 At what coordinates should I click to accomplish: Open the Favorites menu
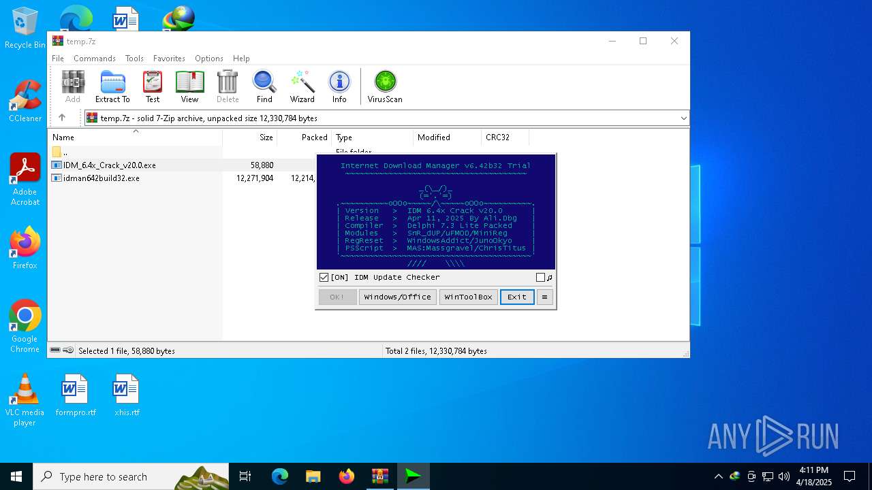coord(169,59)
